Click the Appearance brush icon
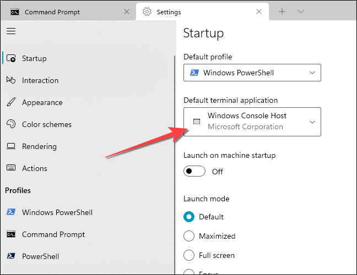This screenshot has width=357, height=275. pyautogui.click(x=11, y=102)
